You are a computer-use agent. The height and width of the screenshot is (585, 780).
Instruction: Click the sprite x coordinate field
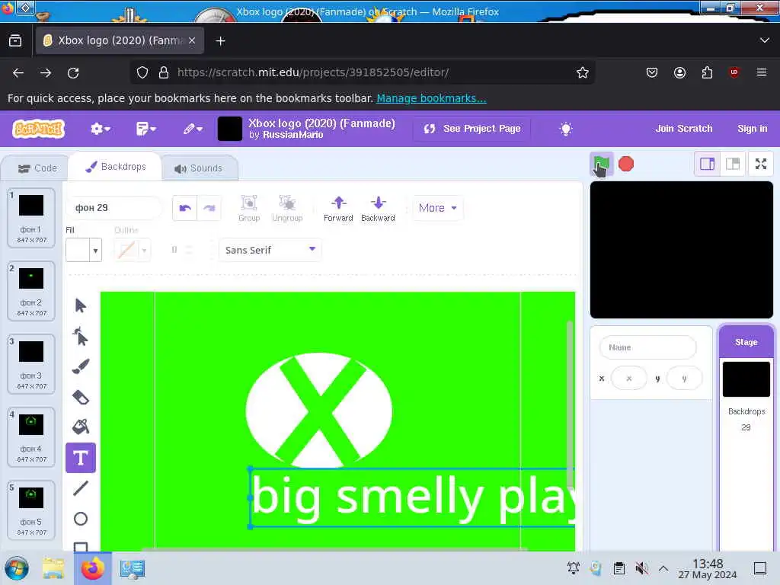tap(628, 379)
